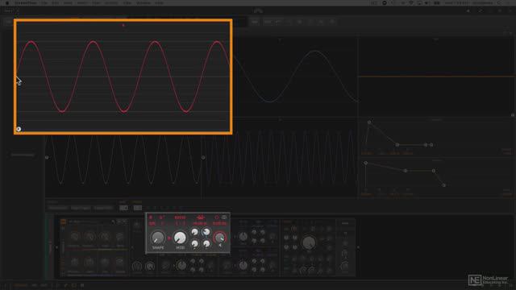
Task: Adjust the MOD knob in the highlighted operator
Action: click(180, 238)
